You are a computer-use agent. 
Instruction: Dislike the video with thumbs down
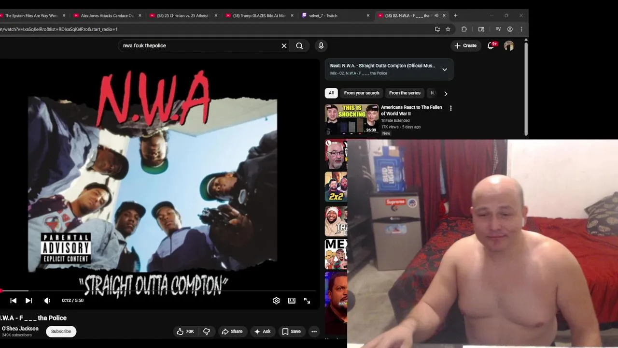pos(207,332)
